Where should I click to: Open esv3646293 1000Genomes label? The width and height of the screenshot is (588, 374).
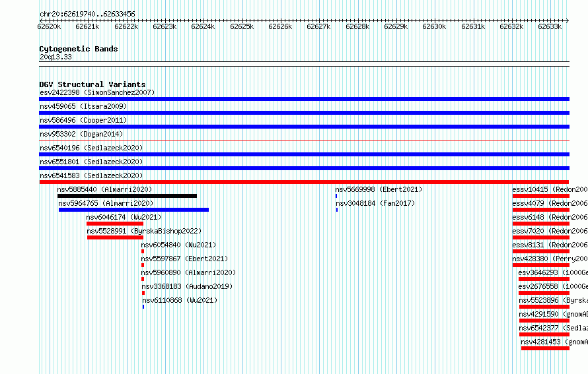tap(553, 272)
